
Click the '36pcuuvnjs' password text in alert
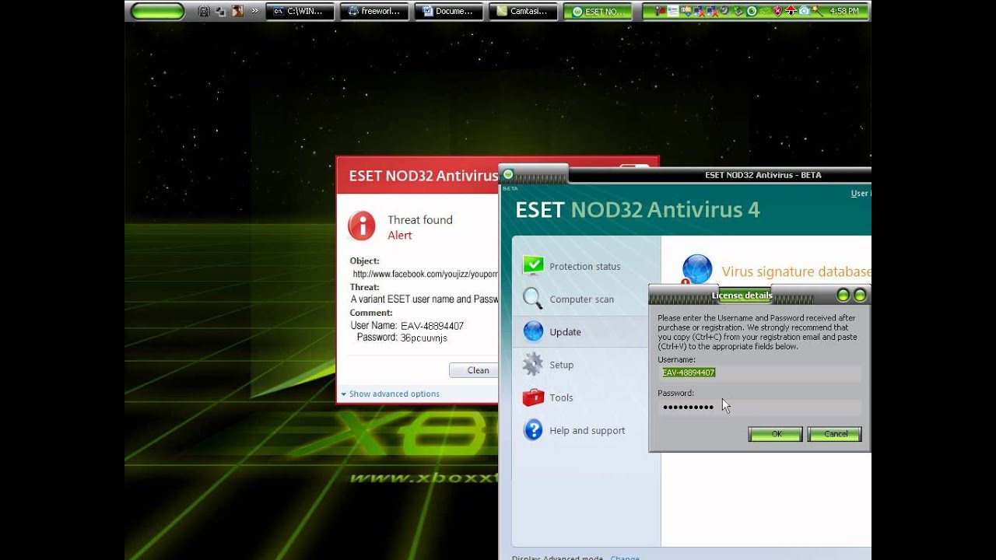coord(424,338)
